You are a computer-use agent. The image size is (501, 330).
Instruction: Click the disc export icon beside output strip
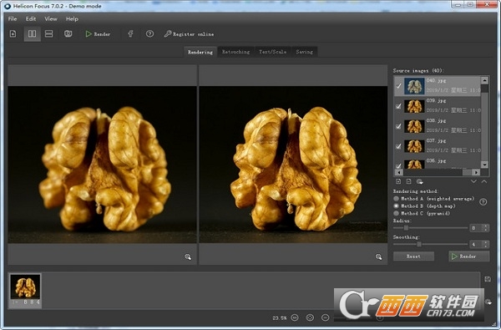click(x=488, y=302)
